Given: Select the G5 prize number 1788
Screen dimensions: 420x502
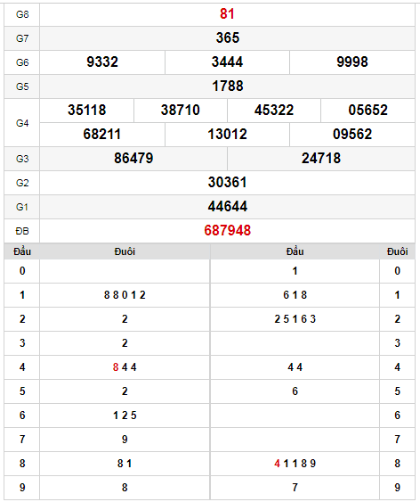Looking at the screenshot, I should (228, 86).
